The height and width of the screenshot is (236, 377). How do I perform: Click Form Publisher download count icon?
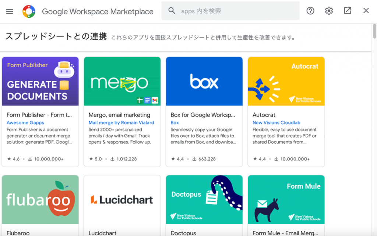click(x=30, y=159)
